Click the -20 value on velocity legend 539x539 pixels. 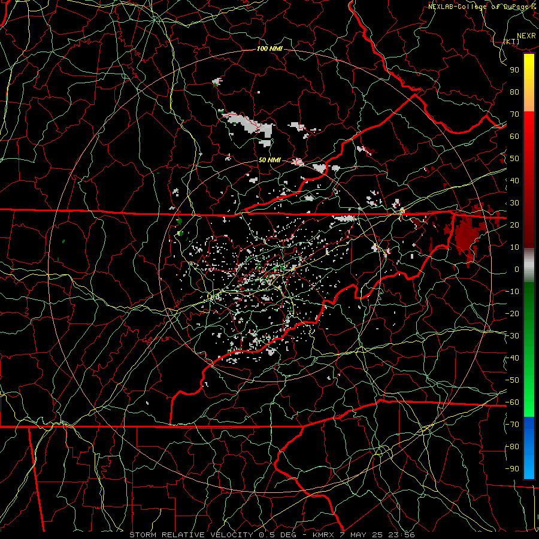pos(512,313)
